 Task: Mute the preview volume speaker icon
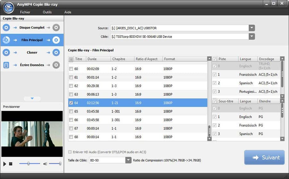click(45, 164)
